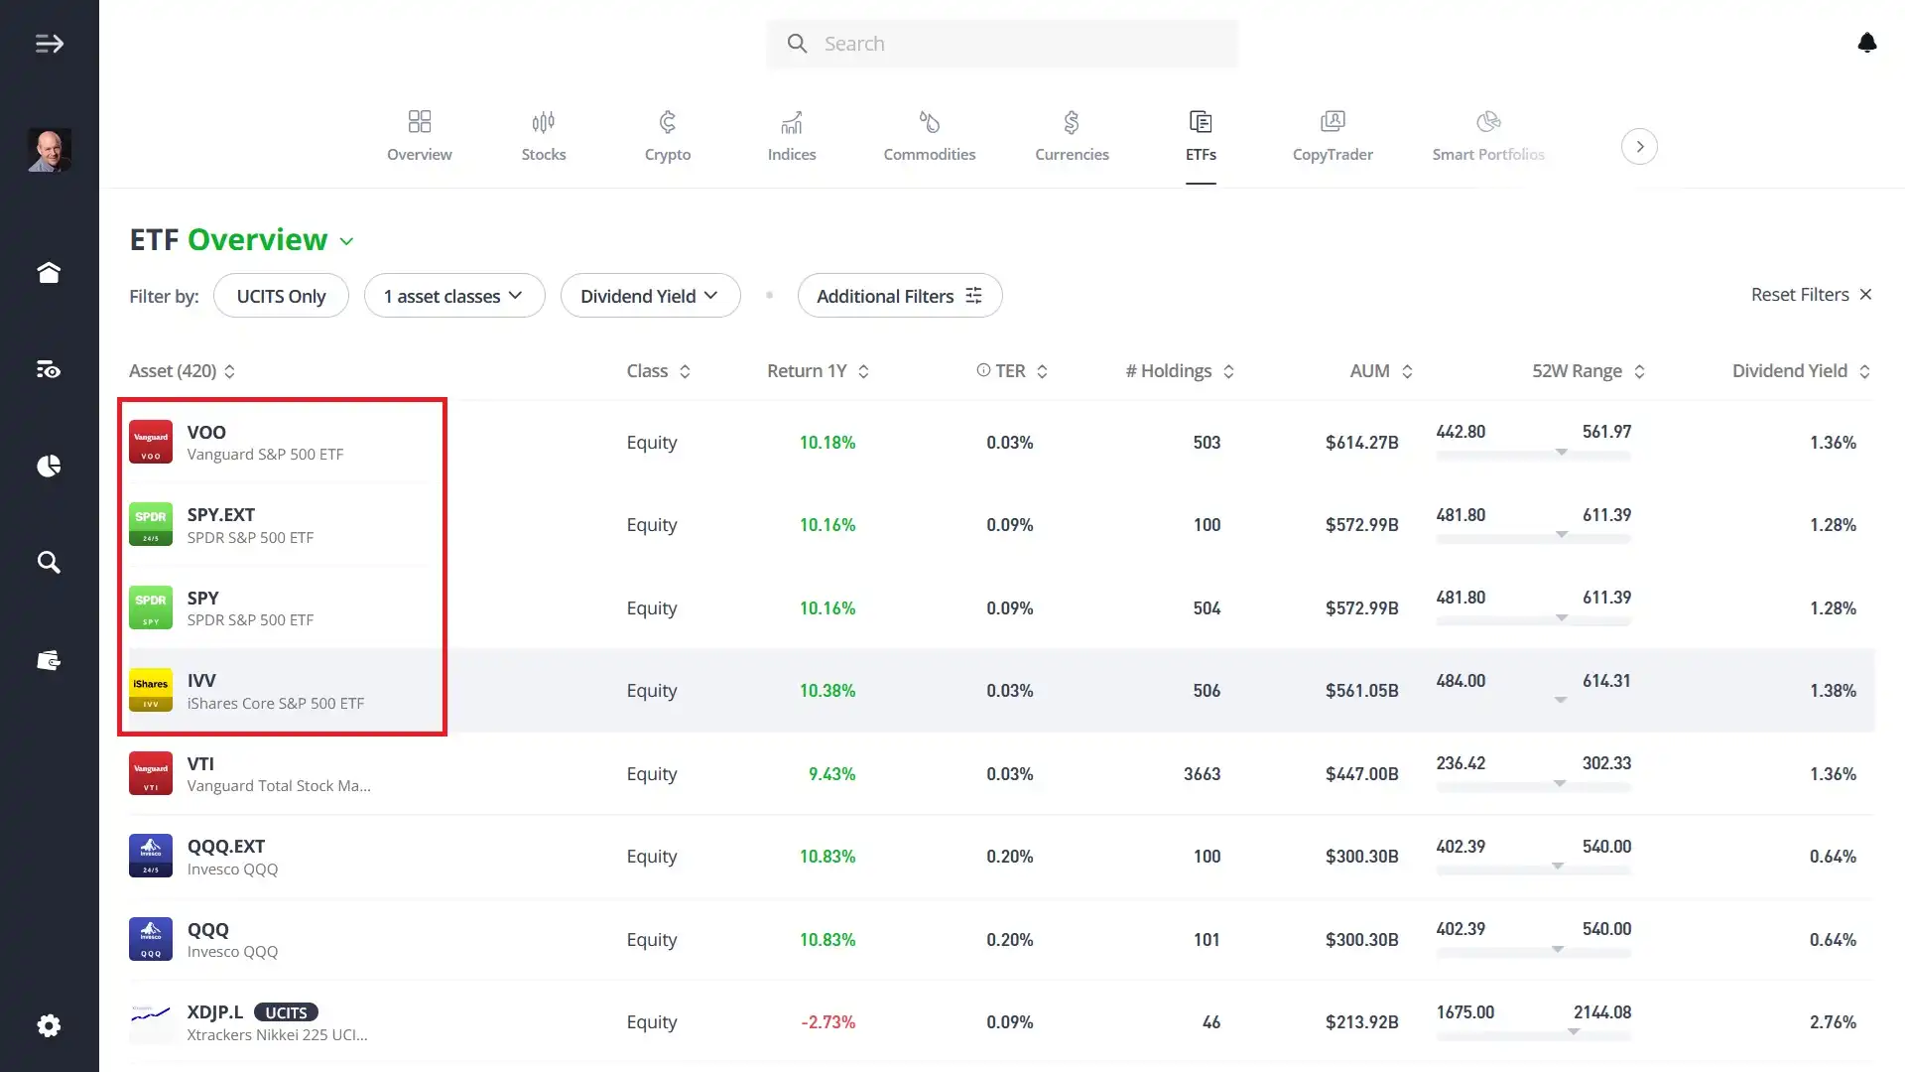
Task: Sort by 52W Range column
Action: [x=1588, y=371]
